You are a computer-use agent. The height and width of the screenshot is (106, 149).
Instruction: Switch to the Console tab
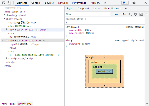(x=36, y=3)
